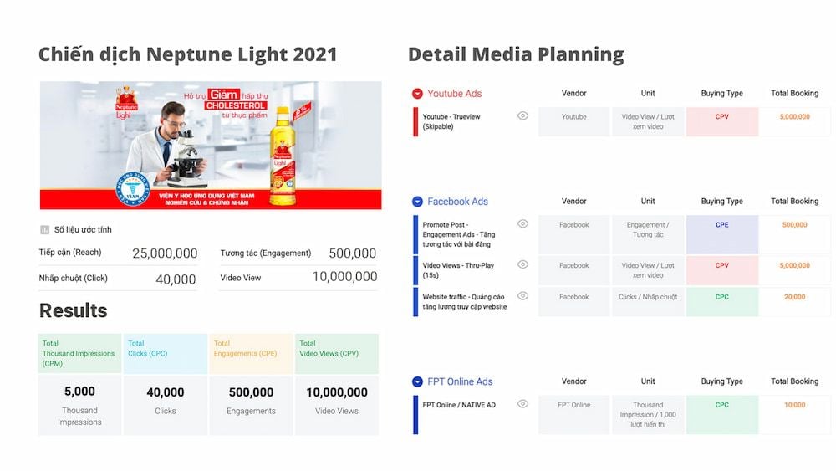
Task: Select the Youtube - Trueview (Skipable) row label
Action: coord(451,121)
